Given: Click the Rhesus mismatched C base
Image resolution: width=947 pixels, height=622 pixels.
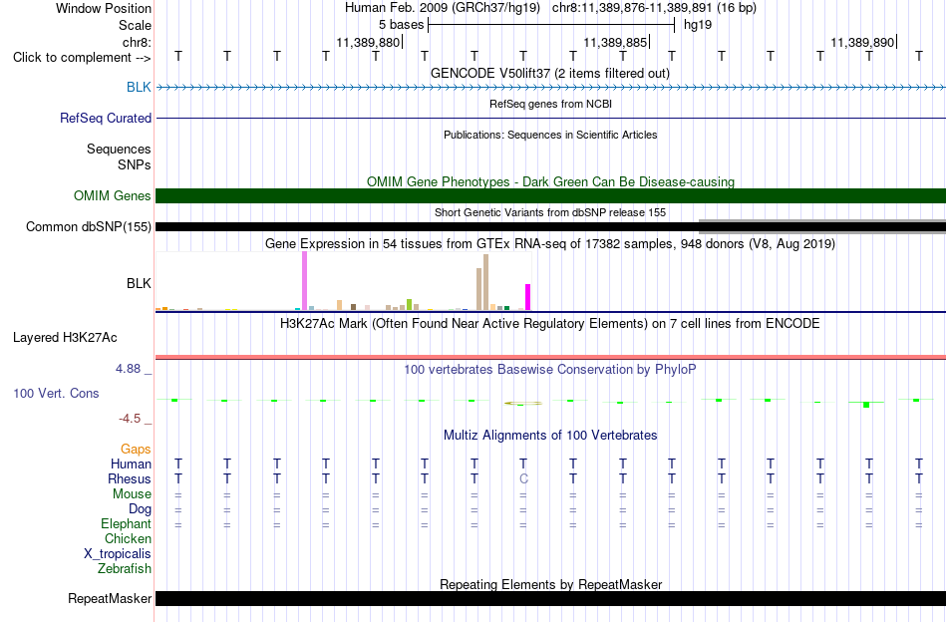Looking at the screenshot, I should pos(523,478).
